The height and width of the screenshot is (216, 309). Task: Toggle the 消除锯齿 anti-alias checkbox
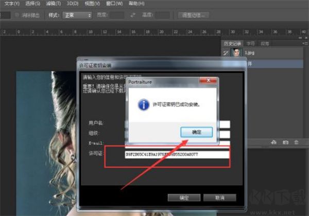point(18,15)
